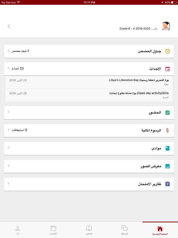Click the alarm clock timetable icon
Viewport: 178px width, 238px height.
pos(168,51)
